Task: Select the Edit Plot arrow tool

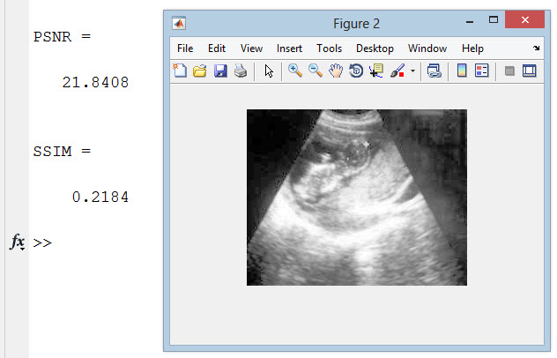Action: point(269,71)
